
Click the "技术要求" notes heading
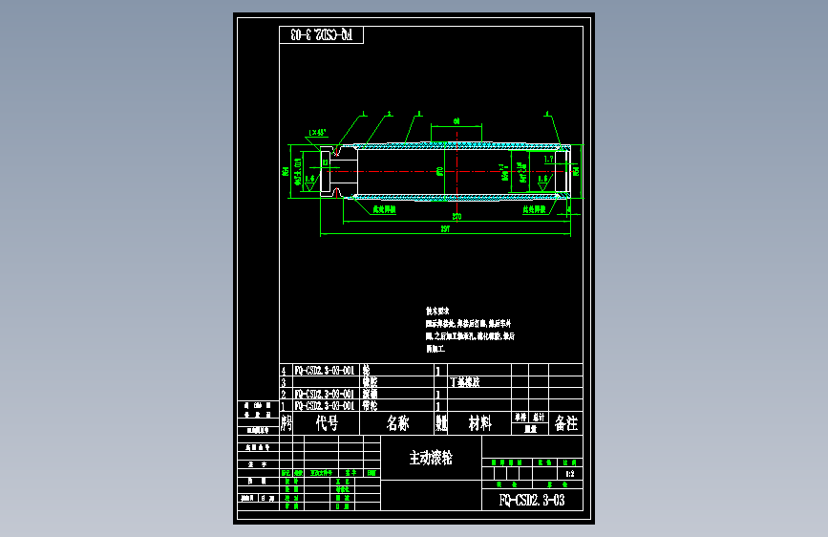point(437,311)
